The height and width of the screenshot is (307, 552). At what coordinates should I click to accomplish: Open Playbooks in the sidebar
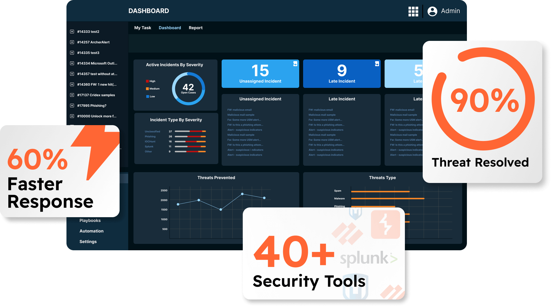(90, 220)
